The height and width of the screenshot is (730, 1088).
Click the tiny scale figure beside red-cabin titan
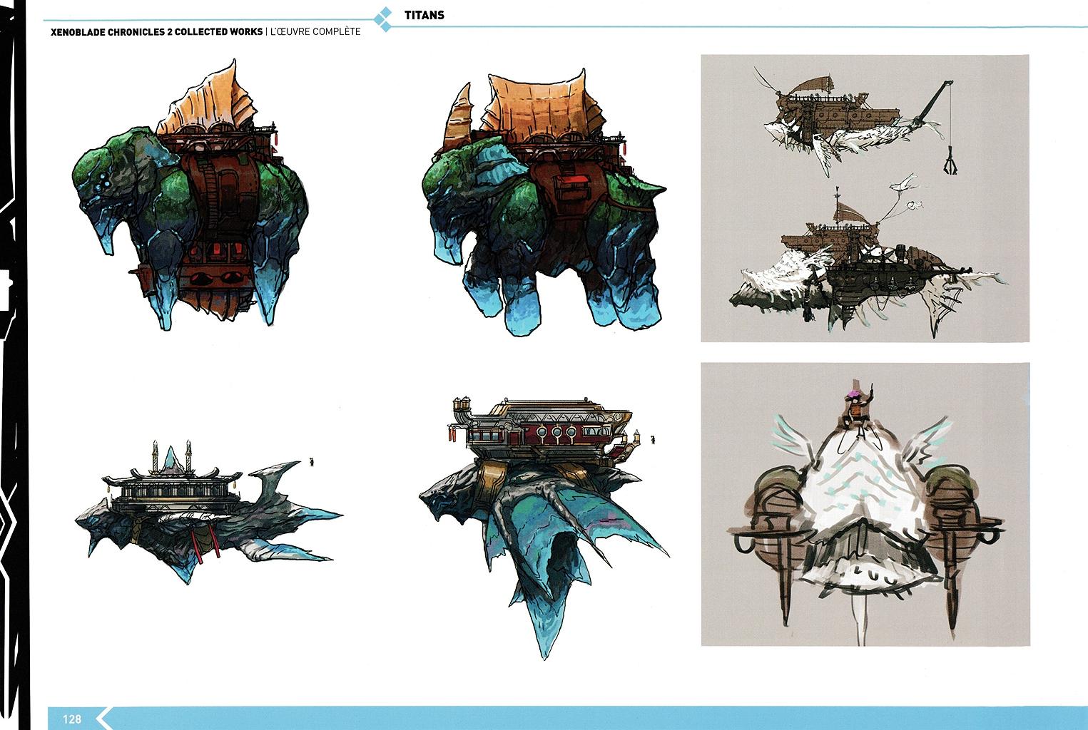(x=654, y=440)
